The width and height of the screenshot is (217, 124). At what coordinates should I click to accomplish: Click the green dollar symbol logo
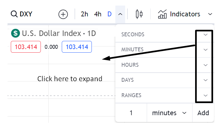click(x=15, y=33)
